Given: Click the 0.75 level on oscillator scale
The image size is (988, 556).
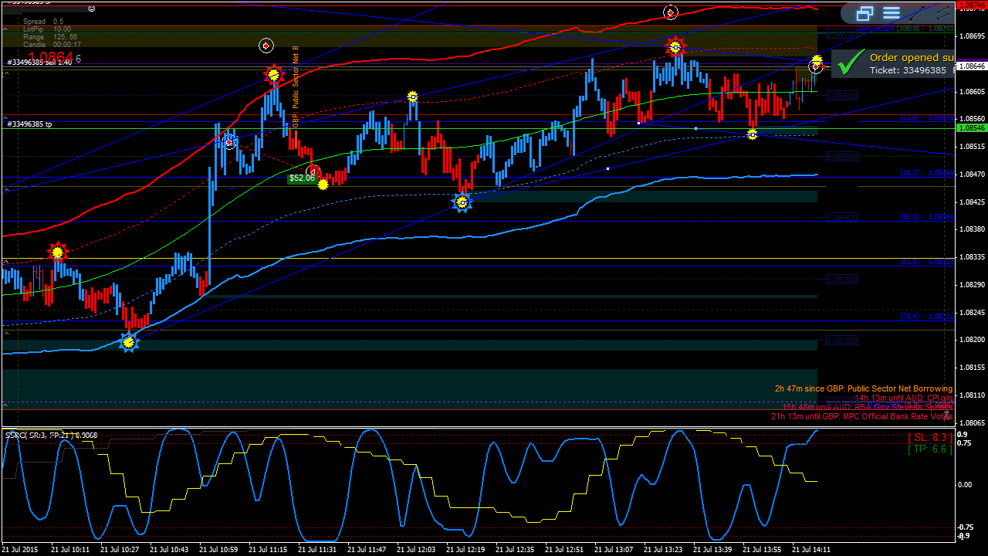Looking at the screenshot, I should point(965,443).
